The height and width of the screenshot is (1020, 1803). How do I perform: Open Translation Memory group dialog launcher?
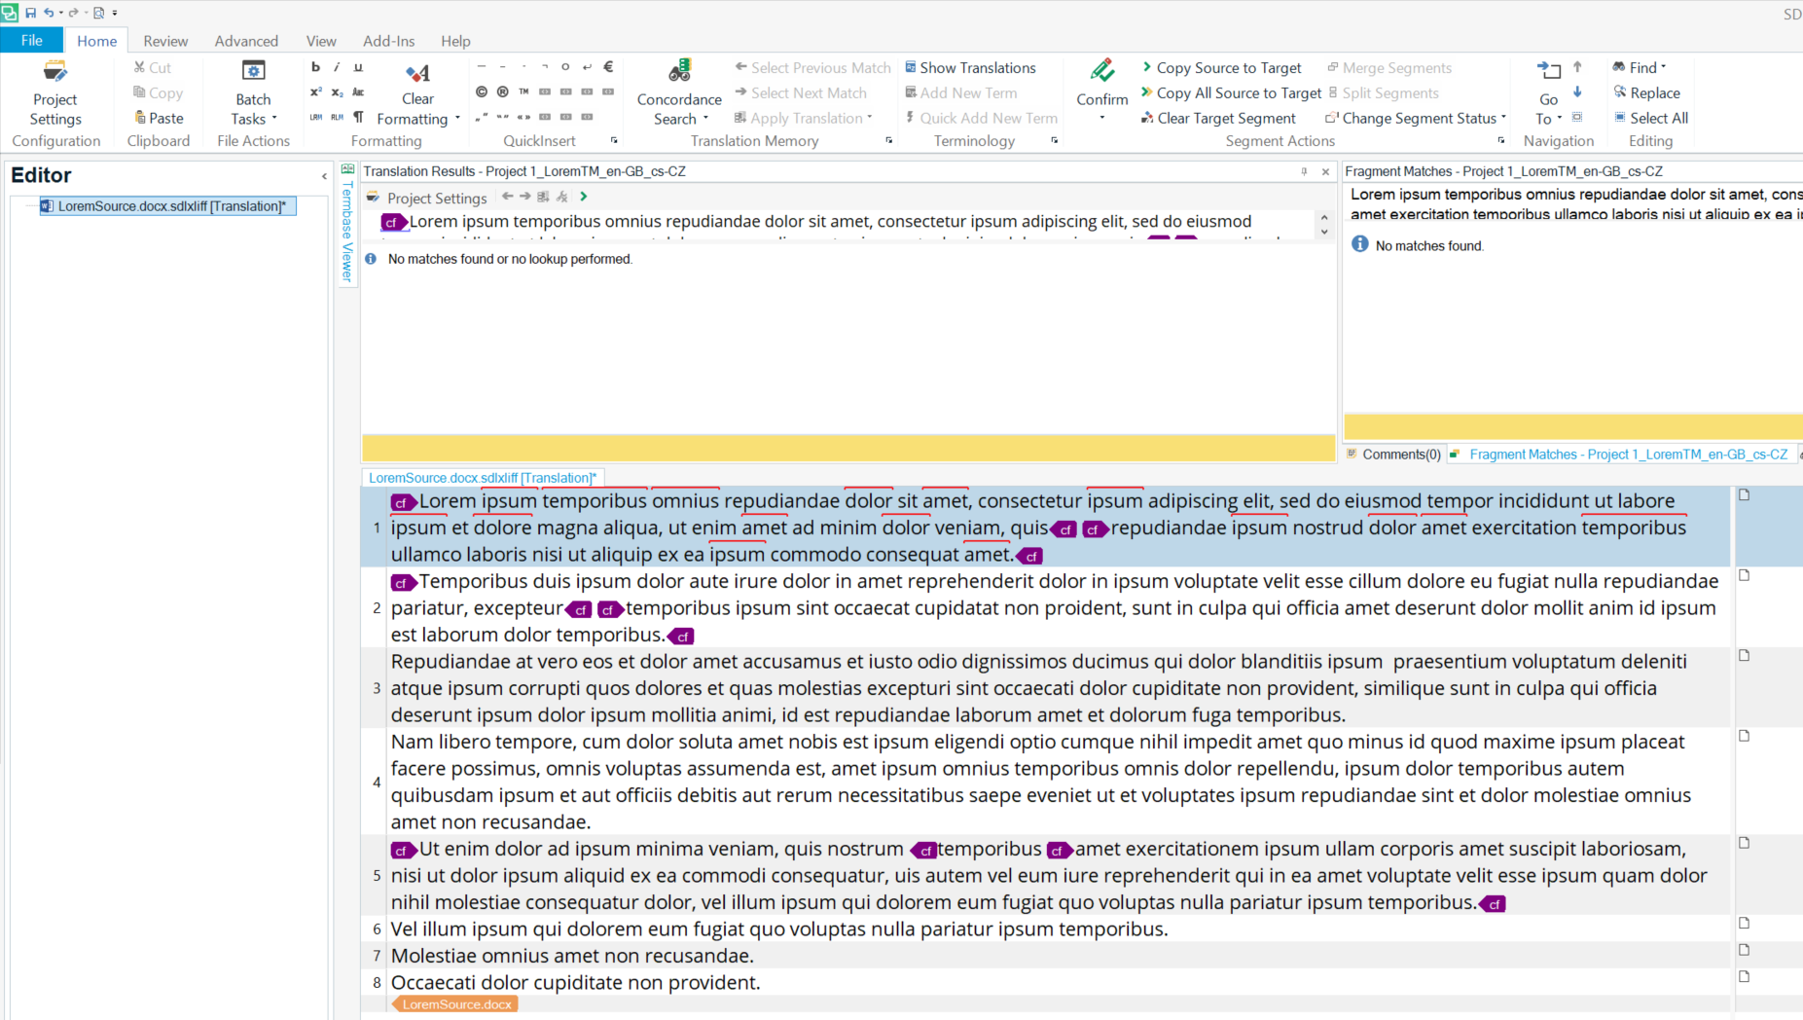[888, 140]
